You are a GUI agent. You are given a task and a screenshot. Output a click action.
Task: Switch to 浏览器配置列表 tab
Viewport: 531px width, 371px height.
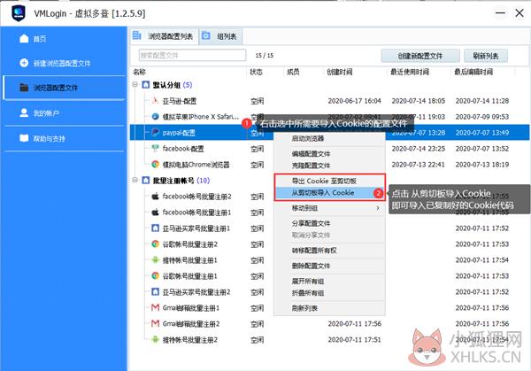tap(164, 36)
